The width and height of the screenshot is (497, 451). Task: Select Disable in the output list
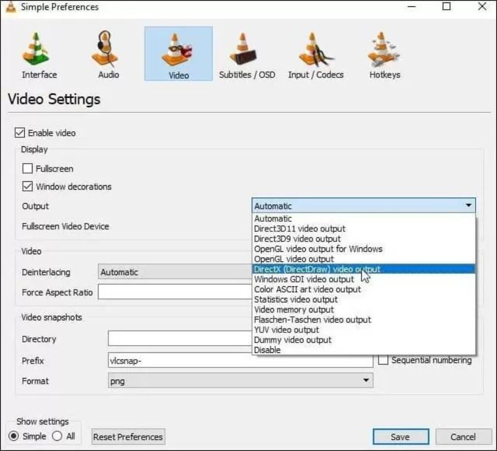[364, 350]
